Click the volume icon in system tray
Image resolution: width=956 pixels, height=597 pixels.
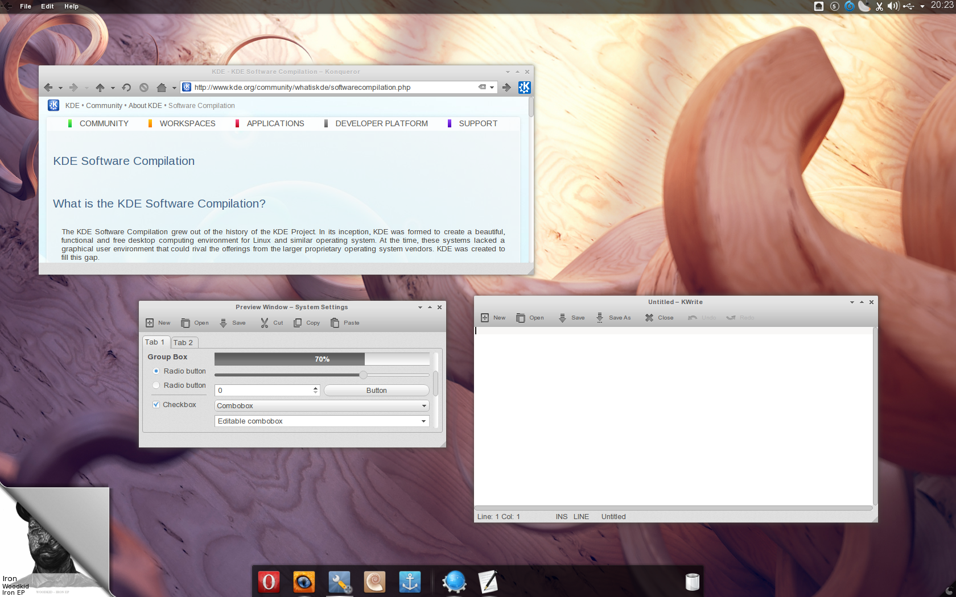(x=893, y=6)
